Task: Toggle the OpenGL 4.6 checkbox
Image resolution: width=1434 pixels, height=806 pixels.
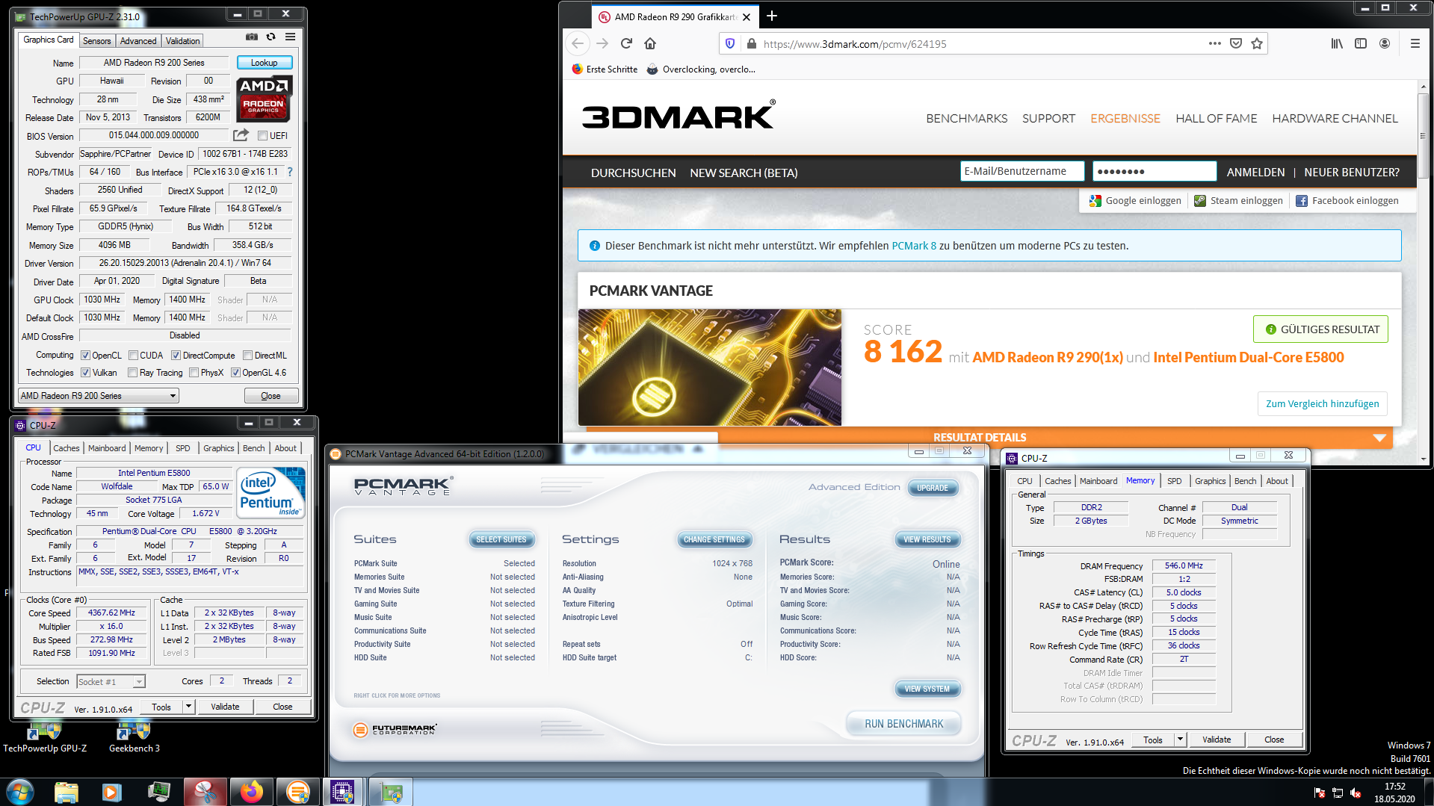Action: pyautogui.click(x=235, y=373)
